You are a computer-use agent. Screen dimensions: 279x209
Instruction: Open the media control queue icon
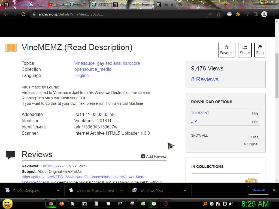coord(247,14)
